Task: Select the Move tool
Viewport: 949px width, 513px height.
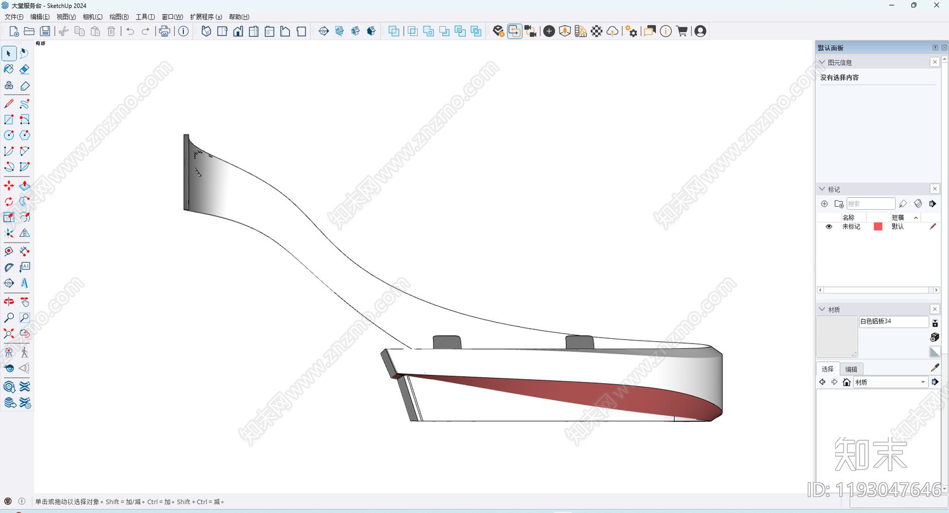Action: pyautogui.click(x=9, y=186)
